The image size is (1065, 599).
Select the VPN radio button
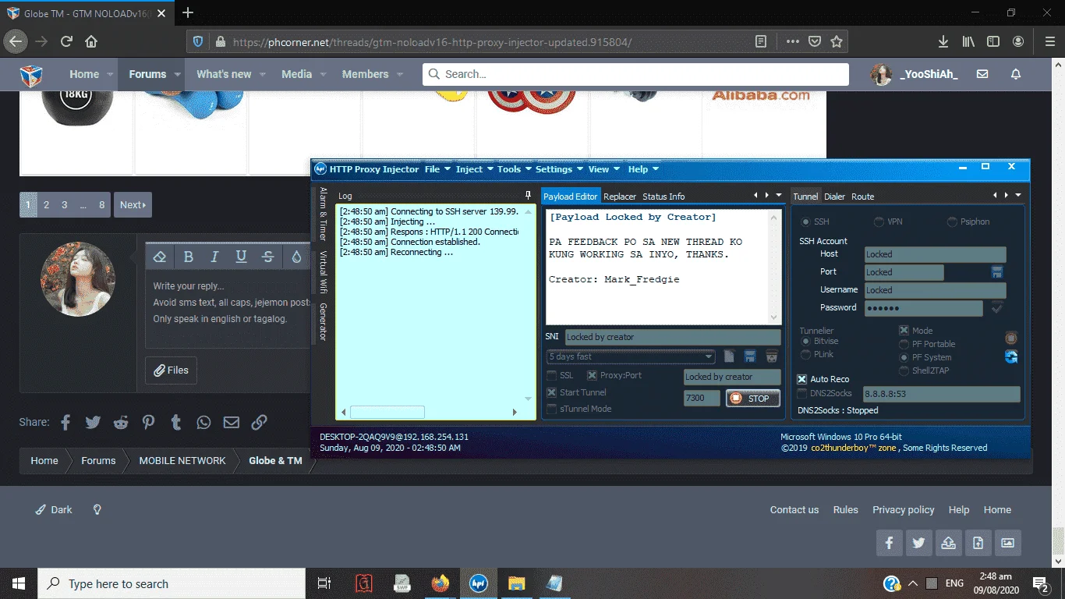(879, 222)
